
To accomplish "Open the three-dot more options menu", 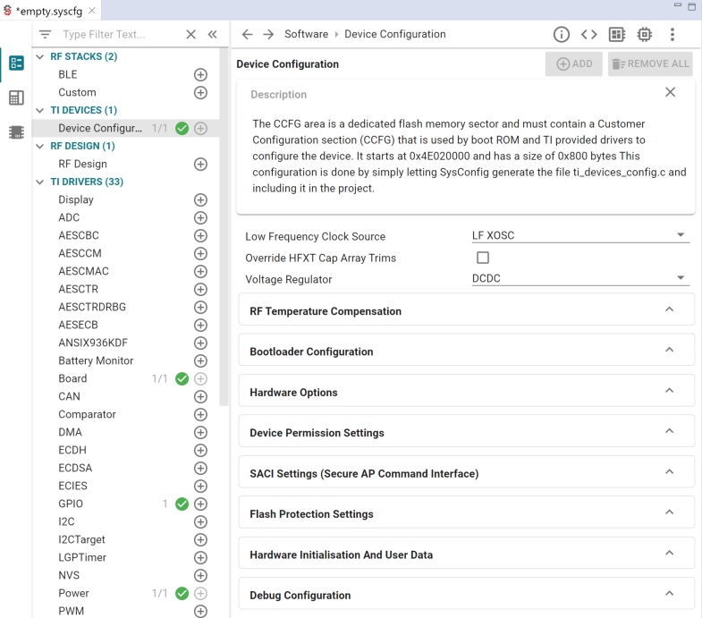I will click(x=672, y=35).
